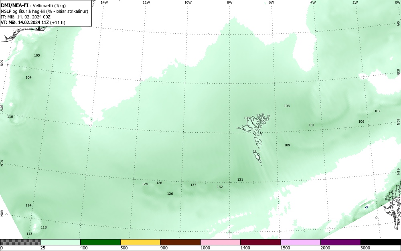The image size is (401, 251).
Task: Select the black legend swatch above 3000
Action: [381, 242]
